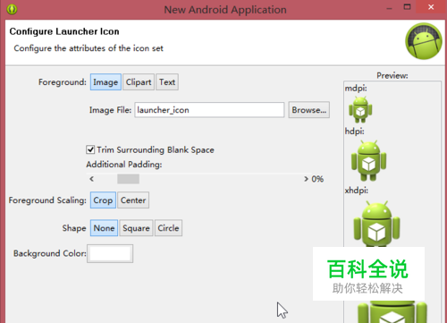Screen dimensions: 447x323
Task: Click the Additional Padding: label
Action: [124, 165]
